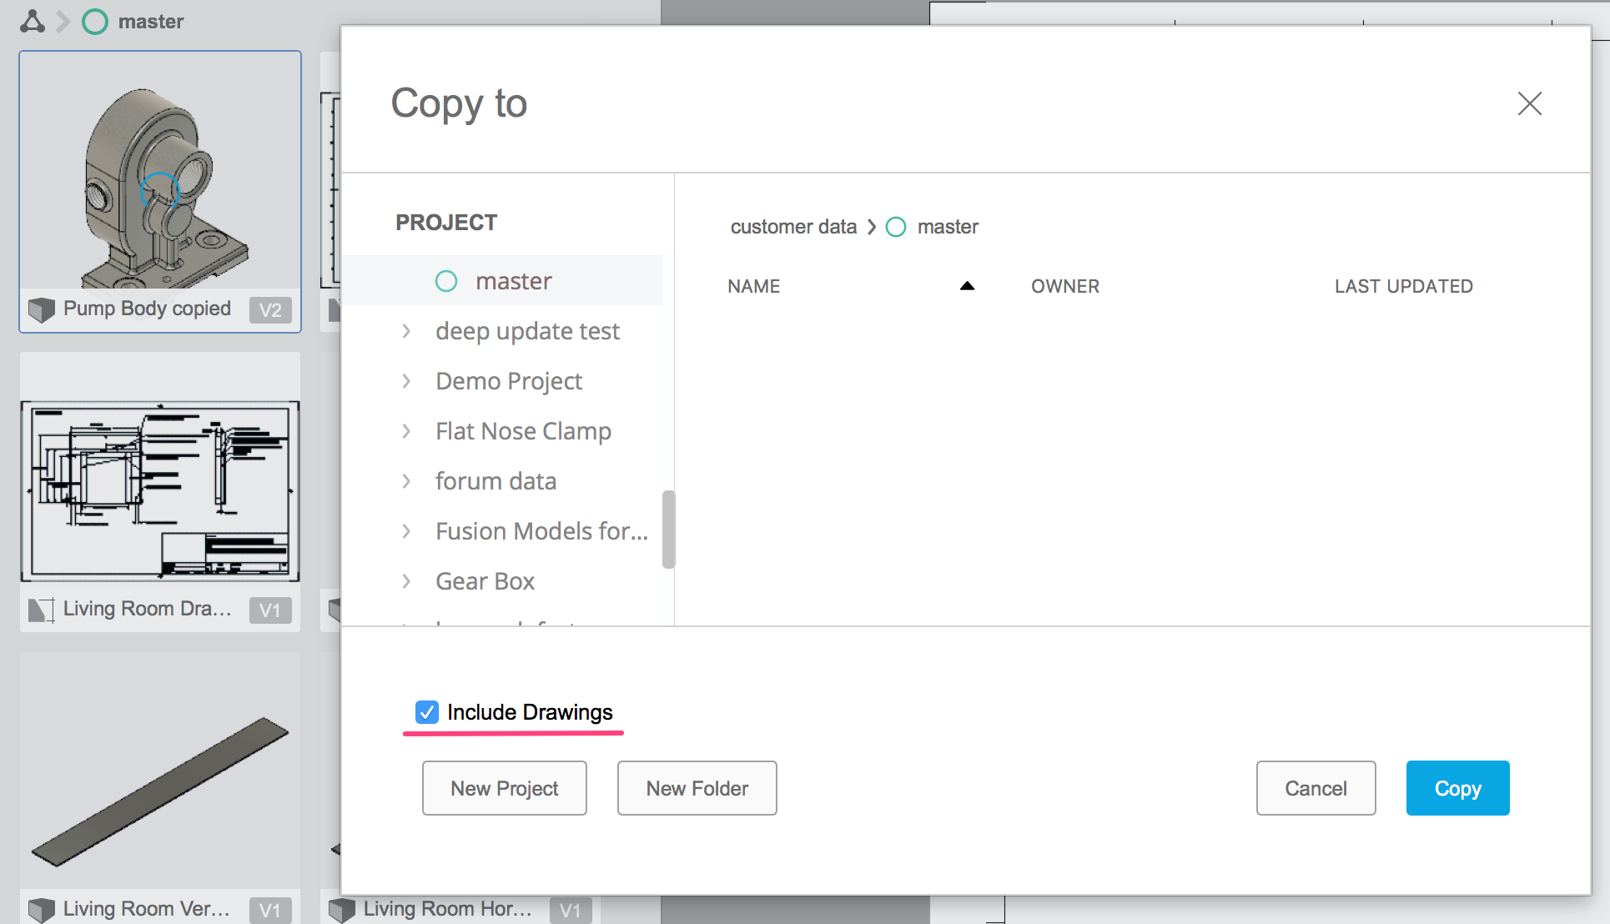
Task: Click the component icon beside Living Room Ver...
Action: (41, 909)
